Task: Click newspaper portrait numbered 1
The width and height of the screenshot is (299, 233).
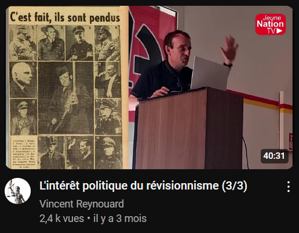Action: click(x=23, y=43)
